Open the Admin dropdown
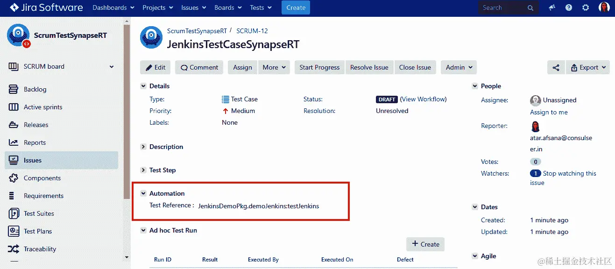 pyautogui.click(x=459, y=67)
